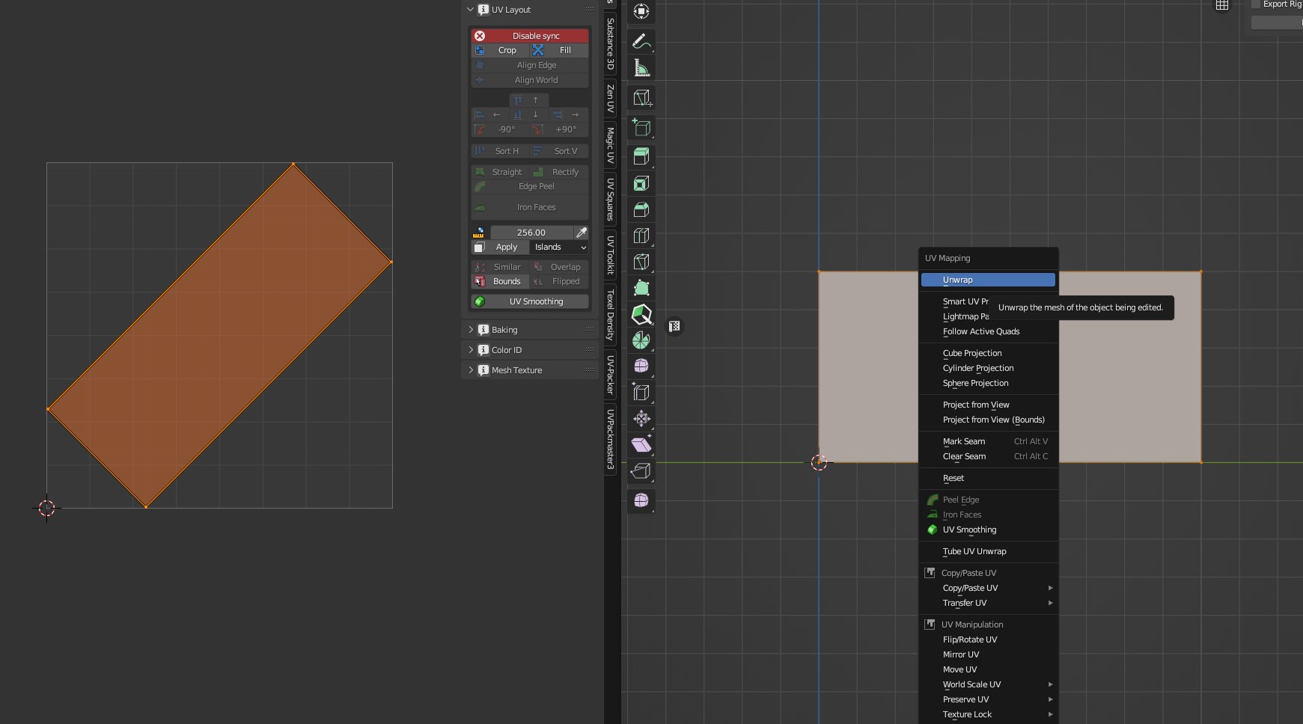Select the Extrude Region tool

(641, 156)
